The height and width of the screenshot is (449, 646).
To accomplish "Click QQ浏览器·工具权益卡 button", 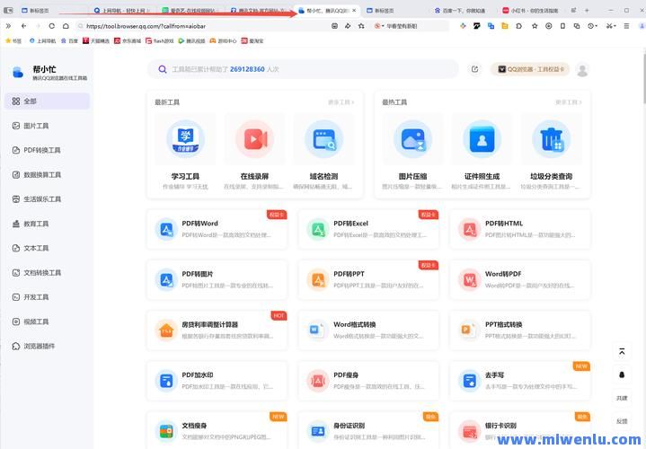I will (530, 69).
